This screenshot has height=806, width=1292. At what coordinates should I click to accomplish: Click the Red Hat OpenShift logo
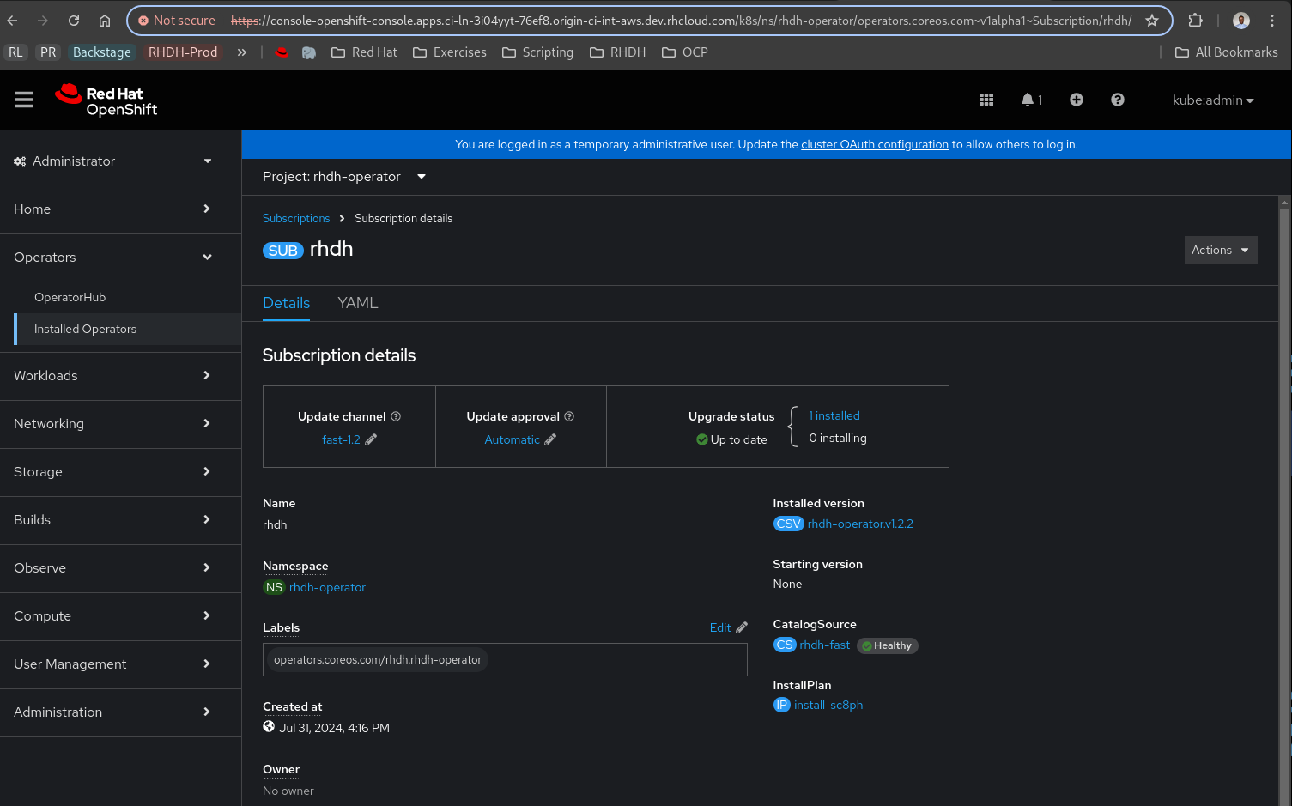[106, 100]
